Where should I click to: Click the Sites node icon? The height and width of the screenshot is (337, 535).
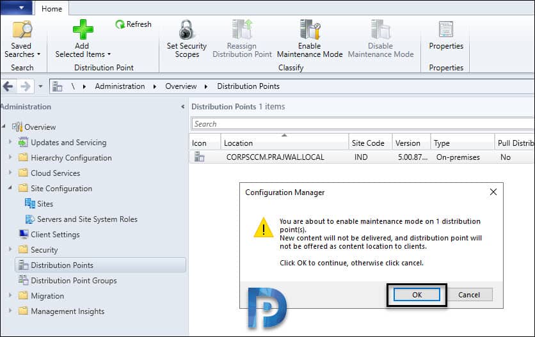(x=30, y=203)
